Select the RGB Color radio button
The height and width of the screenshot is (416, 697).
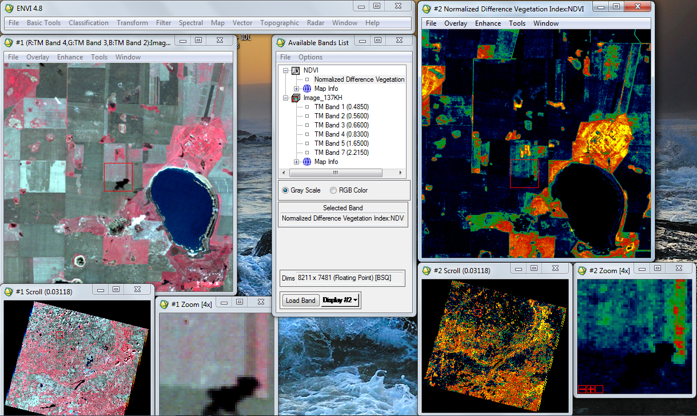pos(333,190)
